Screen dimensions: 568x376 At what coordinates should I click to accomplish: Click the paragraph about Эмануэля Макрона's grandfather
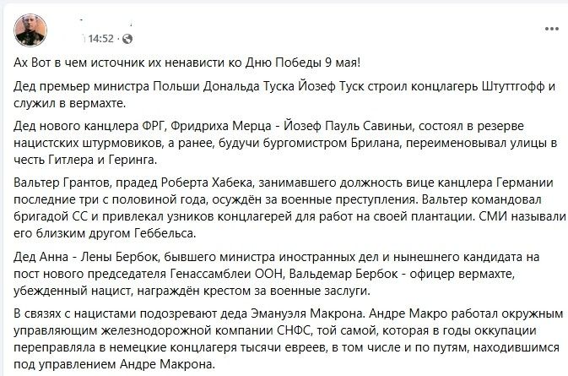pos(289,339)
